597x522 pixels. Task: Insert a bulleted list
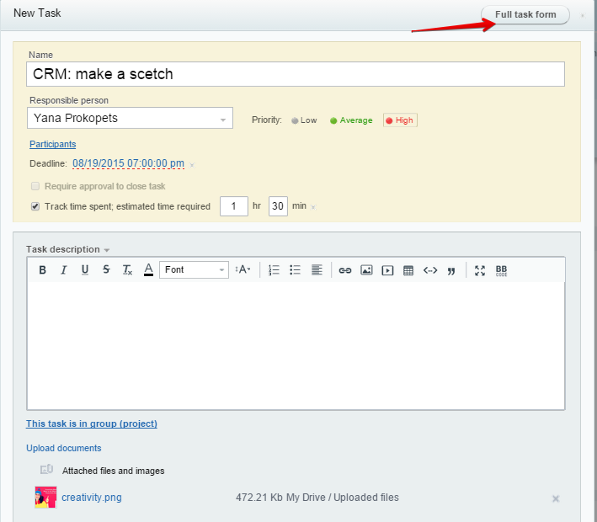[295, 270]
